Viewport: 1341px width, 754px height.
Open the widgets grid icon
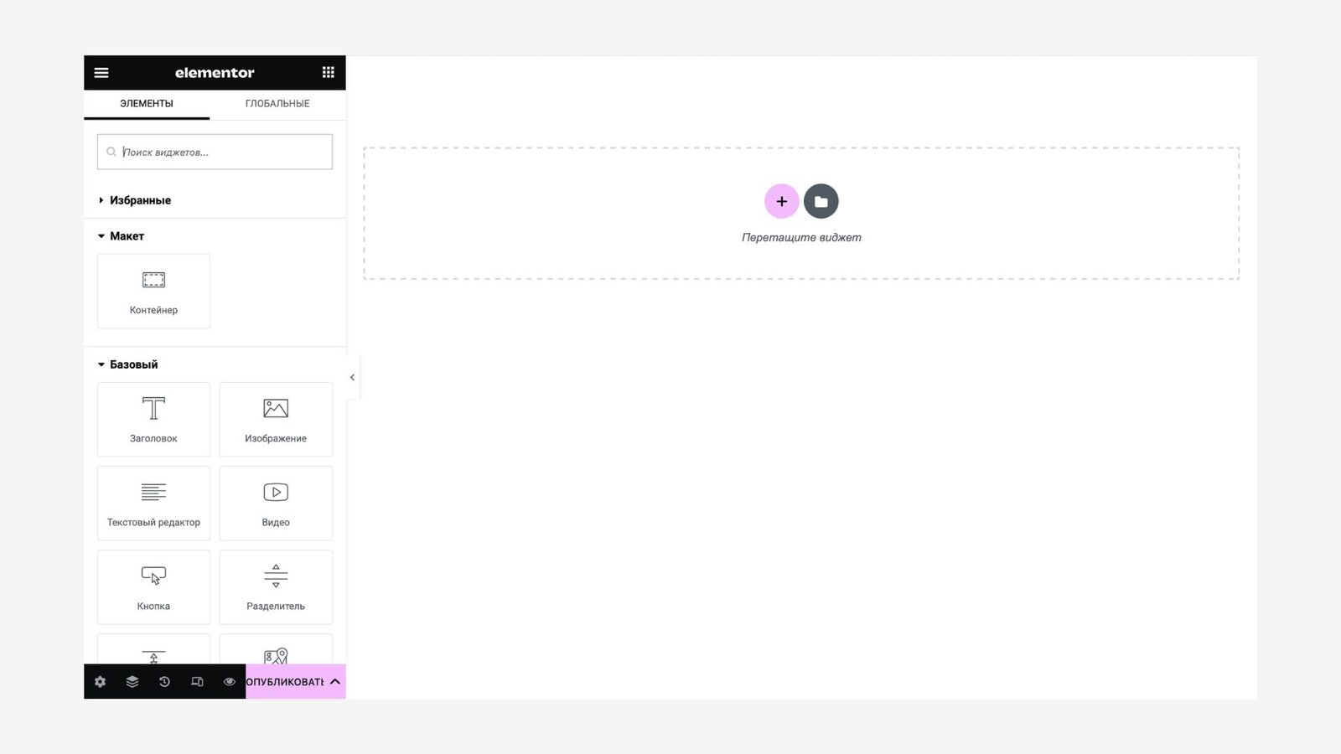coord(329,73)
